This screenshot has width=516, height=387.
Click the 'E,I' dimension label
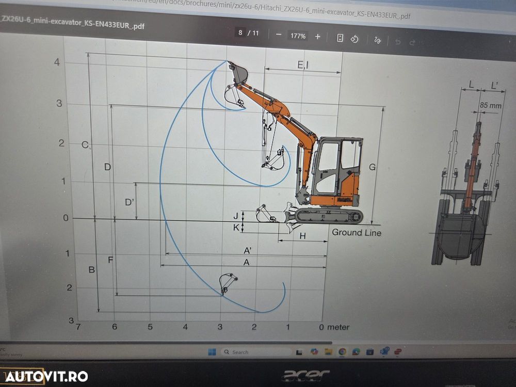(303, 65)
